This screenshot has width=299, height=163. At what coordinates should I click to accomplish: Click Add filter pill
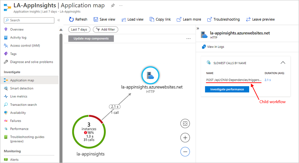(105, 29)
